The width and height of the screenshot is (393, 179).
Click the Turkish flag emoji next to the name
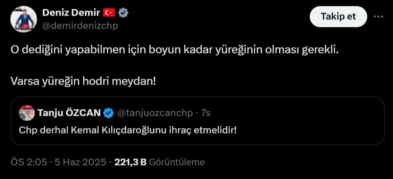[109, 13]
